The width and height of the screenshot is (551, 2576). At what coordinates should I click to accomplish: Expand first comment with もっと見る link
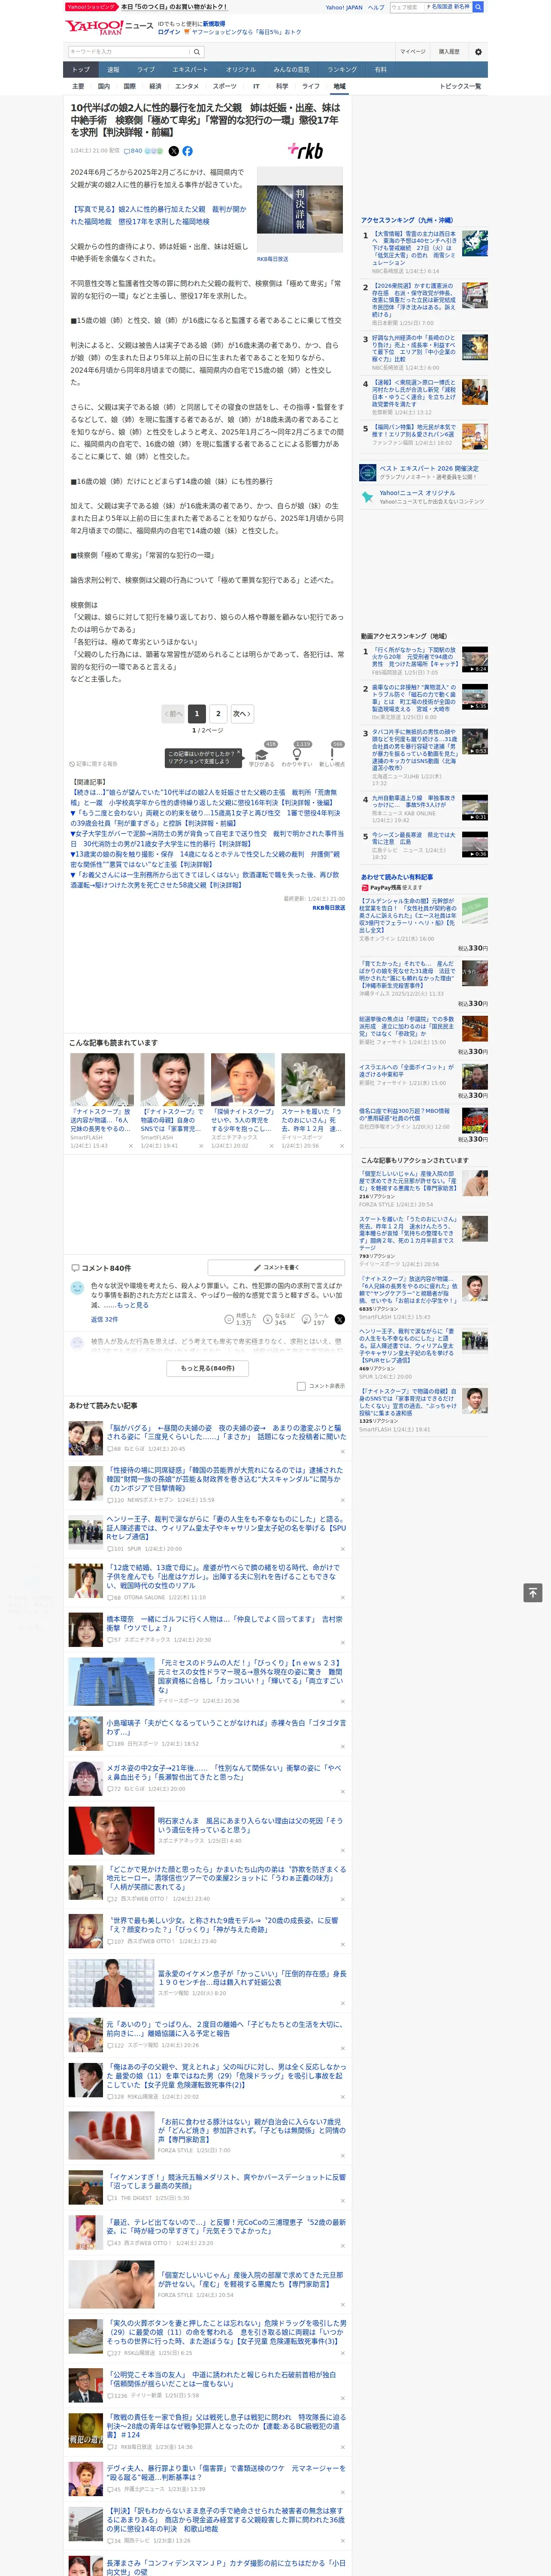tap(132, 1305)
